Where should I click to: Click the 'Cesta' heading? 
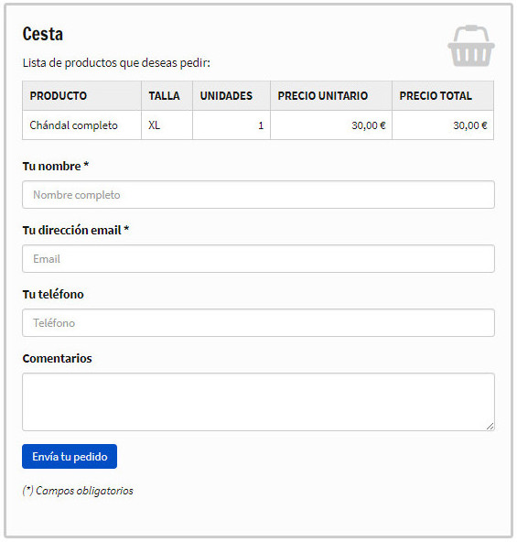coord(43,34)
